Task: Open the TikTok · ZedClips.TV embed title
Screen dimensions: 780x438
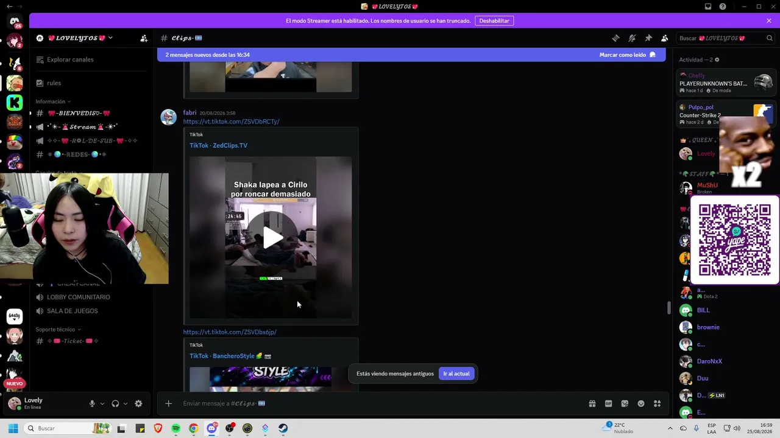Action: pos(218,145)
